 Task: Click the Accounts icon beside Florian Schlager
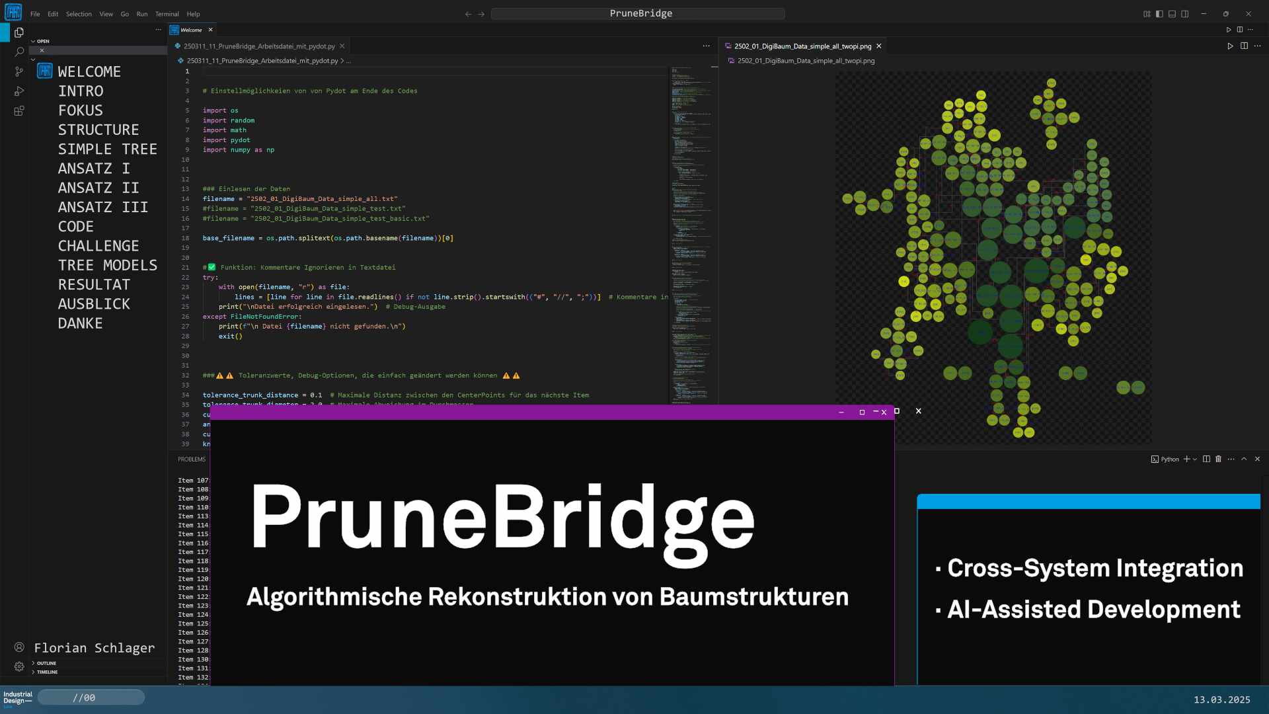pyautogui.click(x=19, y=647)
